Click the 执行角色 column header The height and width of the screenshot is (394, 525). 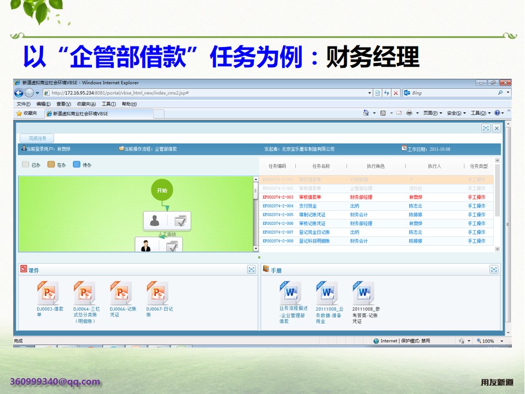pos(376,166)
